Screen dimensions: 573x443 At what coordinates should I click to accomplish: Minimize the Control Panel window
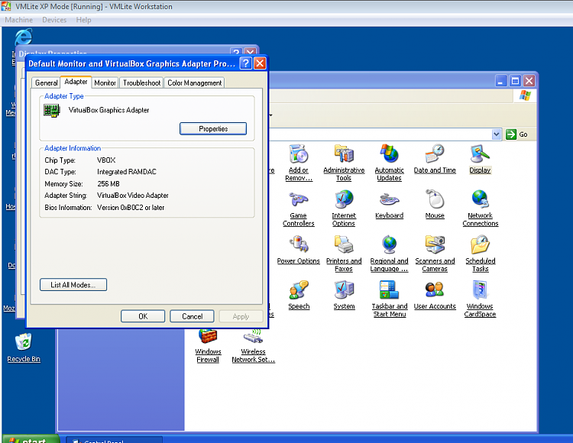point(501,81)
